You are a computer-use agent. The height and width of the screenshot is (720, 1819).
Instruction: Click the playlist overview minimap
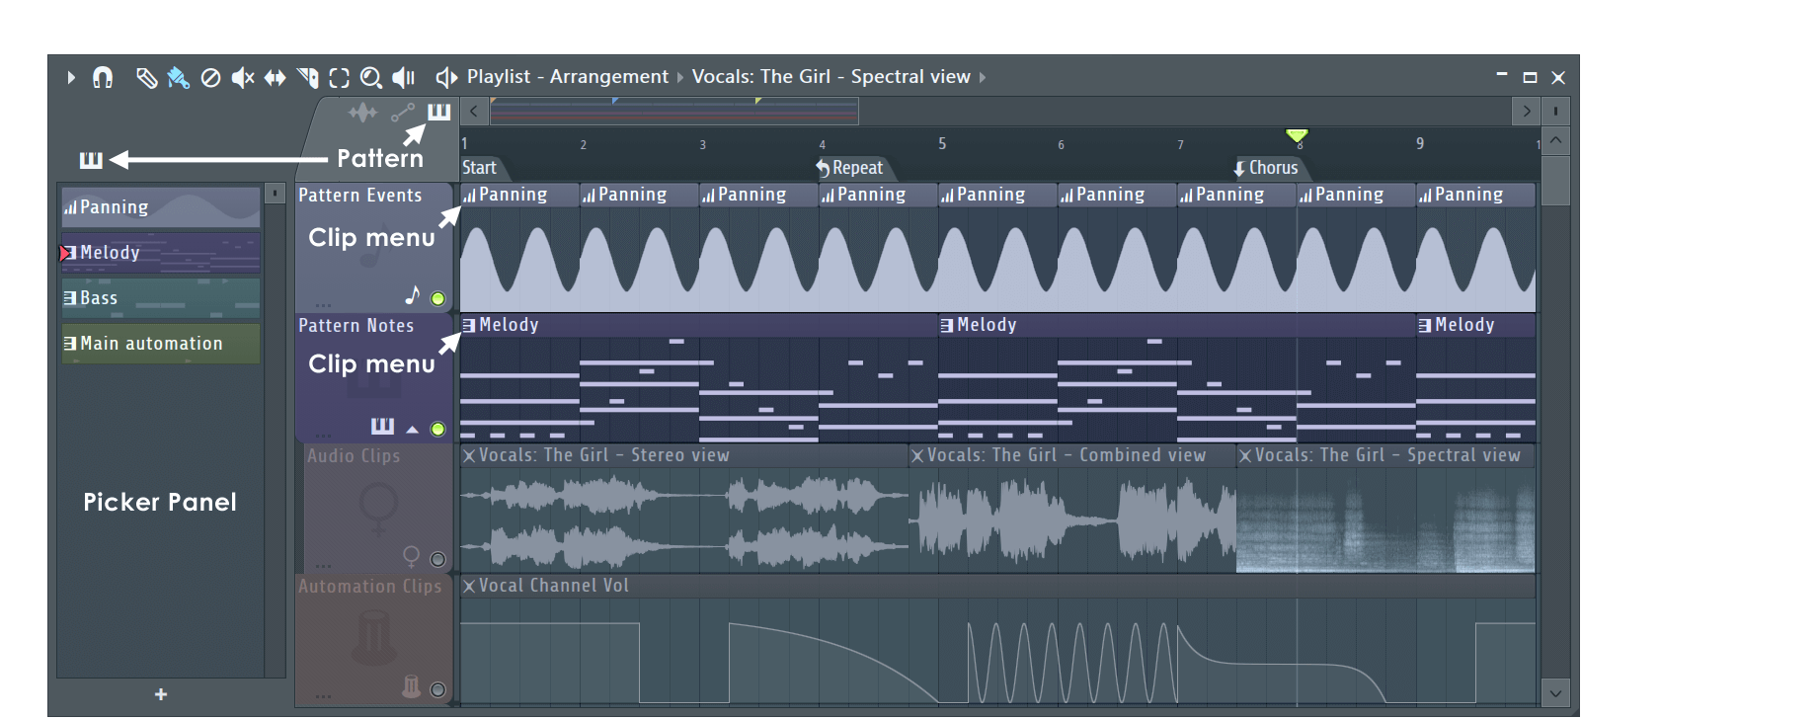(674, 111)
